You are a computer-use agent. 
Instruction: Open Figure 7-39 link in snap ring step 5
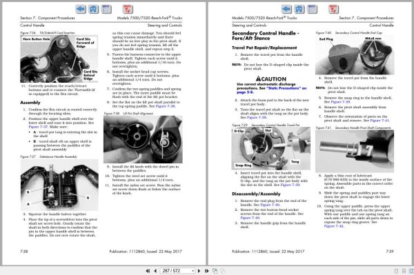341,102
